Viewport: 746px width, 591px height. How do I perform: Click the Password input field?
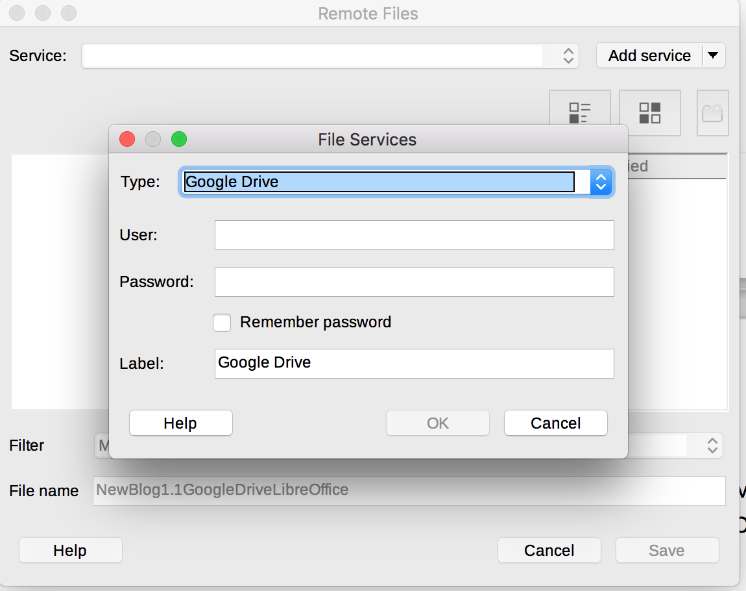click(414, 282)
